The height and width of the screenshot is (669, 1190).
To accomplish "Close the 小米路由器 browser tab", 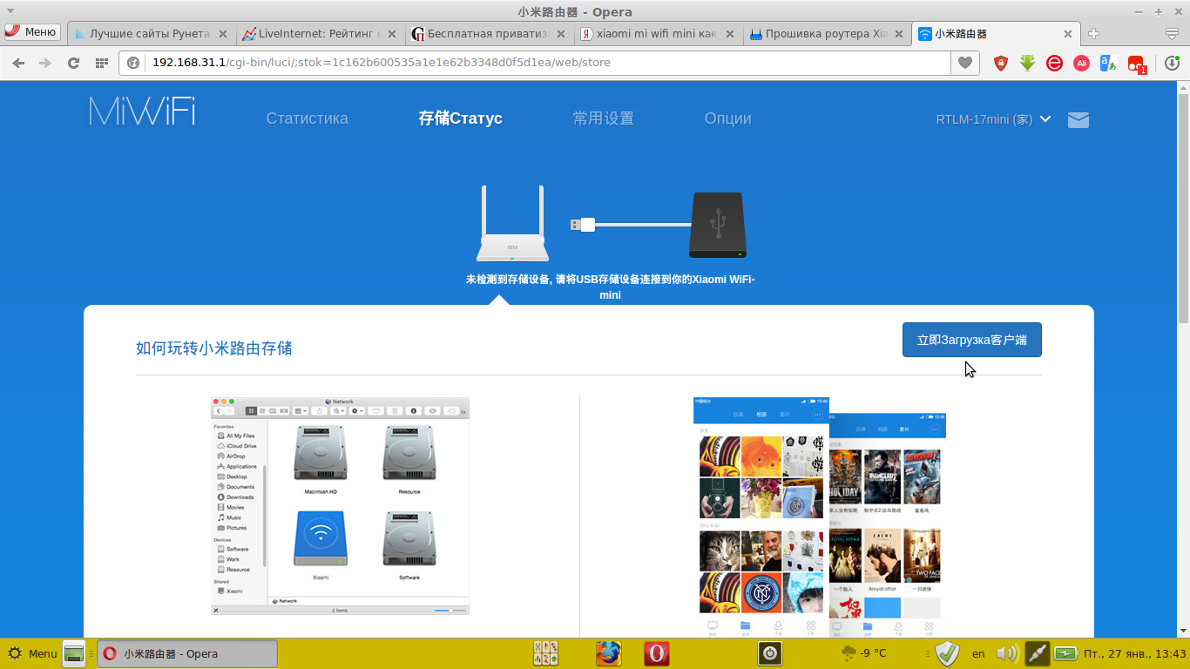I will pyautogui.click(x=1068, y=34).
